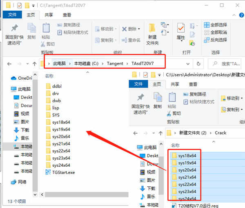Open the recent locations dropdown in the Tangent window
The height and width of the screenshot is (208, 245).
28,64
